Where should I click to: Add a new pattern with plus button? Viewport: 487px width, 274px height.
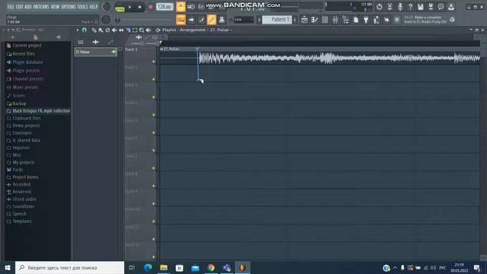tap(294, 20)
